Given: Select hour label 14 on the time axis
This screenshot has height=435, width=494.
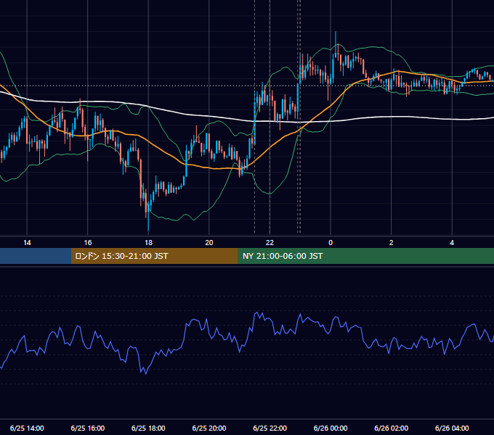Looking at the screenshot, I should point(27,243).
